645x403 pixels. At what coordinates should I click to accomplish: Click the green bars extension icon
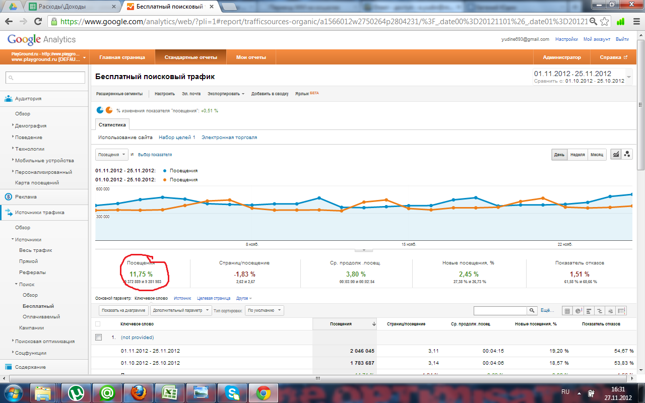621,22
